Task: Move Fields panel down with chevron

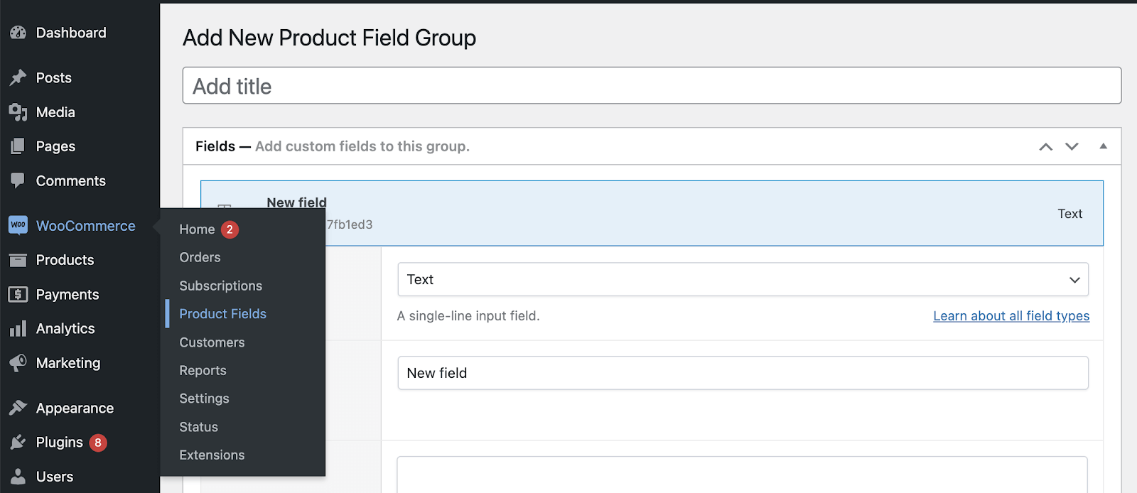Action: tap(1072, 147)
